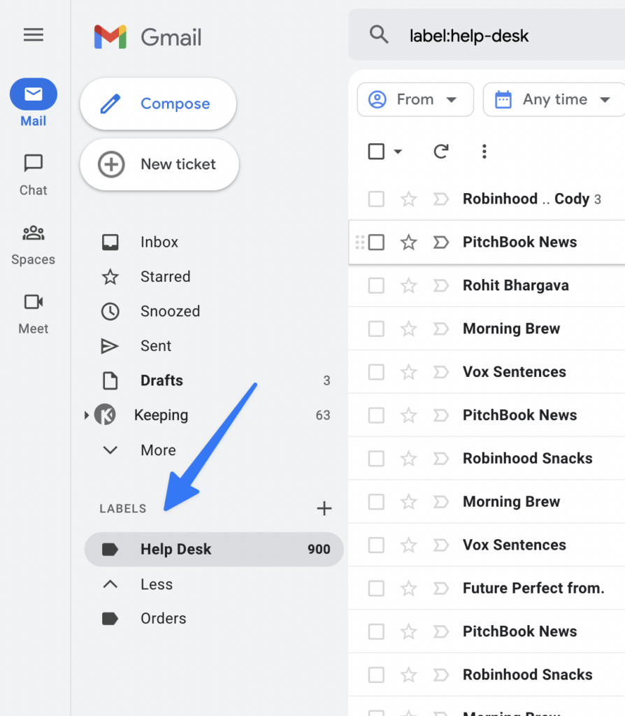Screen dimensions: 625x716
Task: Refresh the email list
Action: (440, 151)
